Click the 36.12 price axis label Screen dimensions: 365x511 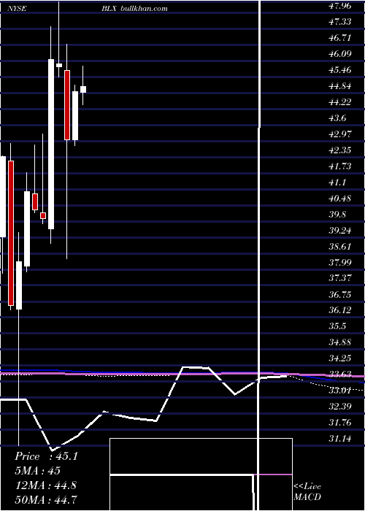pyautogui.click(x=340, y=310)
